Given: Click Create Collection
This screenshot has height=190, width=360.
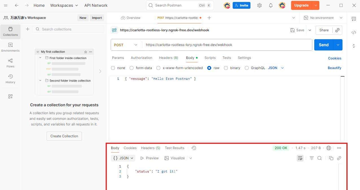Looking at the screenshot, I should click(64, 136).
